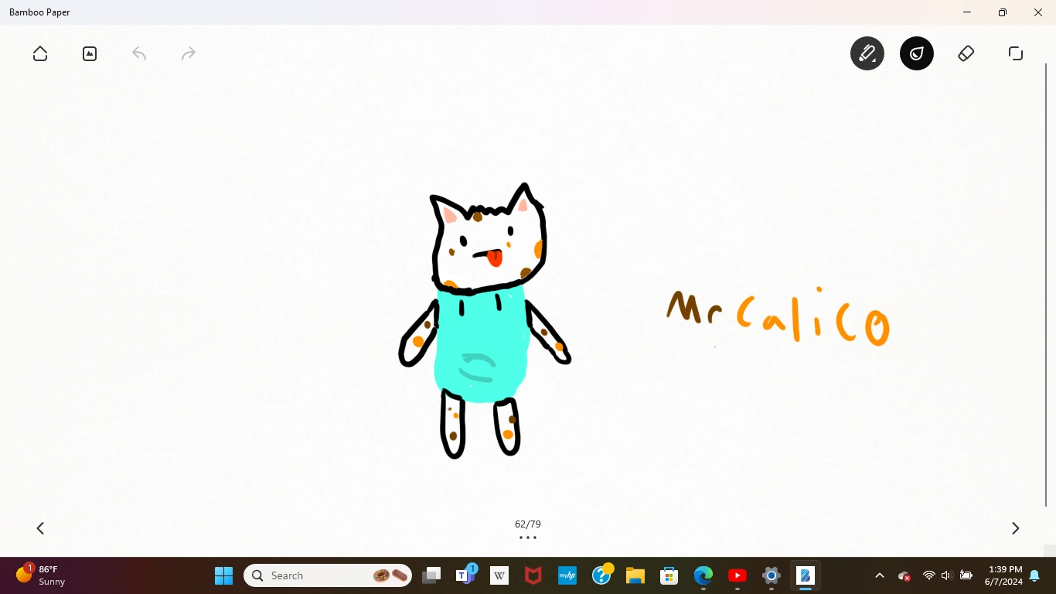
Task: Click the Home icon
Action: [39, 53]
